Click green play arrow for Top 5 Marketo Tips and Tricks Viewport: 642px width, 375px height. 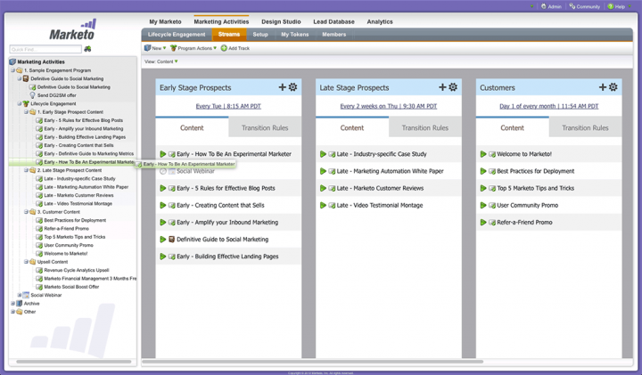point(483,188)
